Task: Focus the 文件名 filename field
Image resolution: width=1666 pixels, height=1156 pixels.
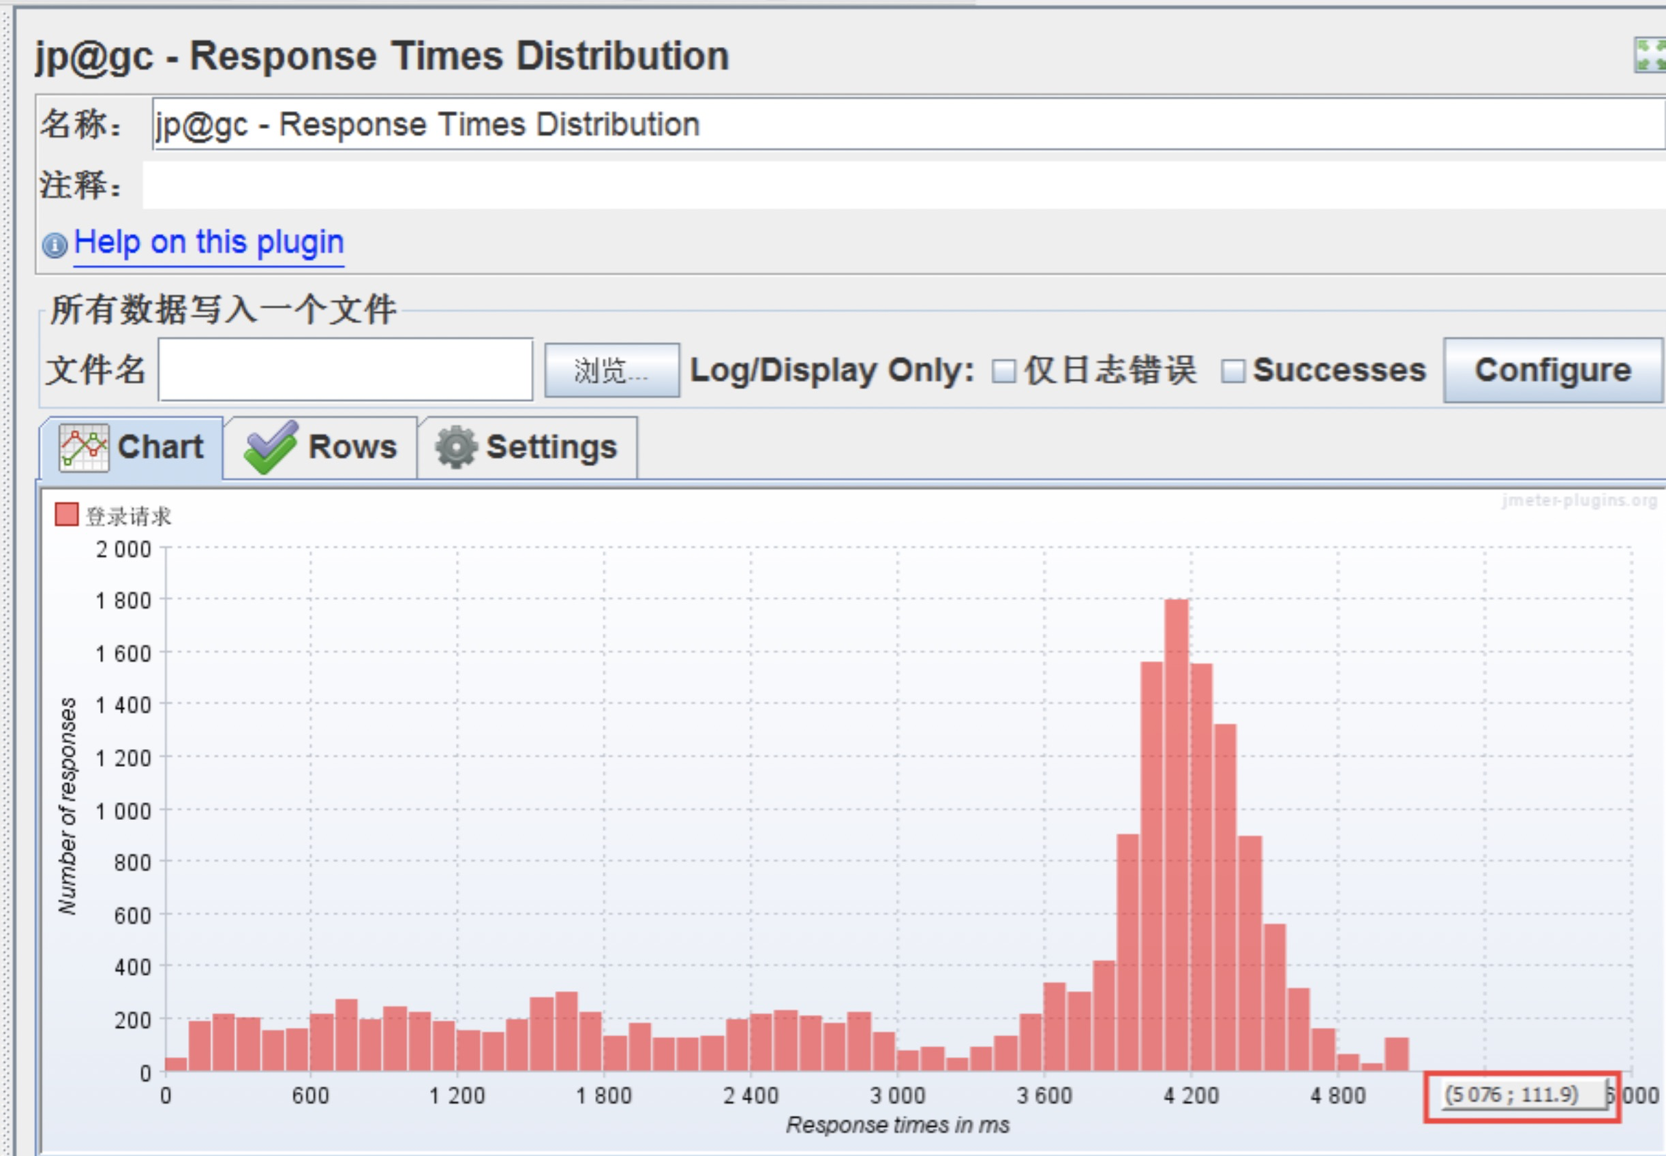Action: (x=346, y=369)
